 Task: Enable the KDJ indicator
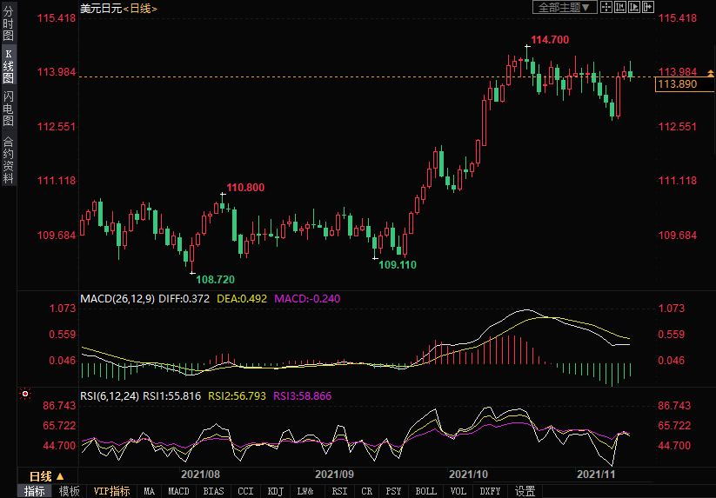276,491
